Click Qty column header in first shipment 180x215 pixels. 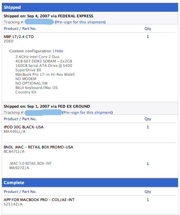pos(148,29)
